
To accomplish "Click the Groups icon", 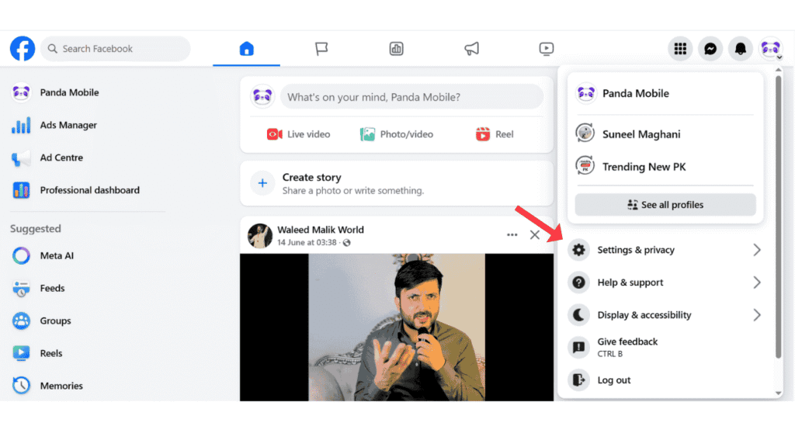I will coord(21,321).
